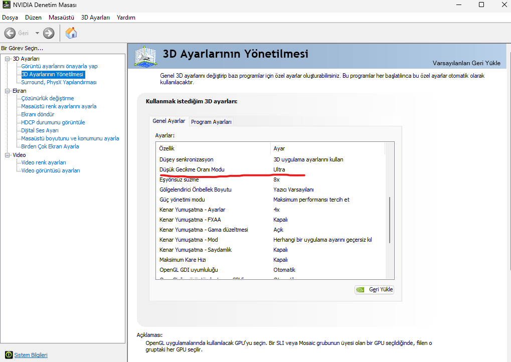Switch to the Genel Ayarlar tab
The image size is (511, 362).
coord(169,121)
